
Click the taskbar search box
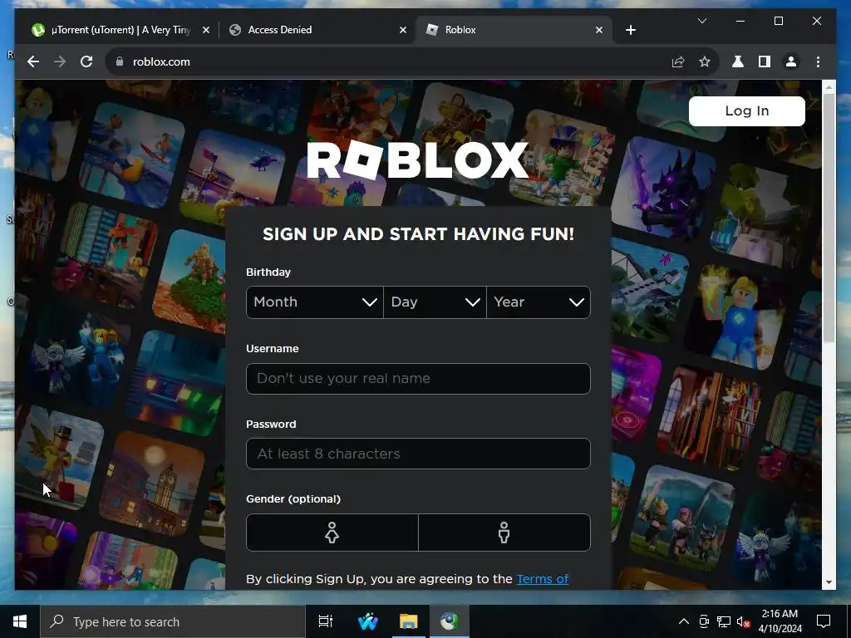[x=173, y=621]
